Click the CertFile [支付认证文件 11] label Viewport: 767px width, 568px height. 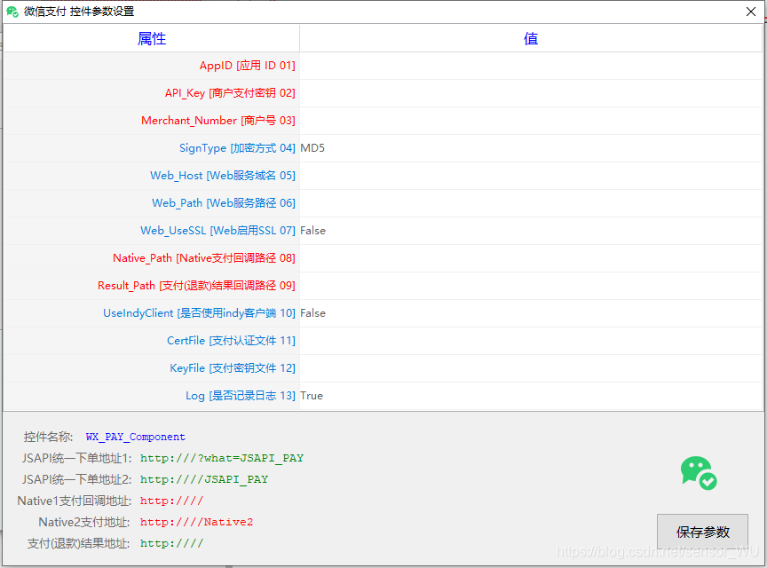pos(231,341)
